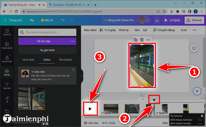Click the Xén crop option
206x127 pixels.
(137, 30)
